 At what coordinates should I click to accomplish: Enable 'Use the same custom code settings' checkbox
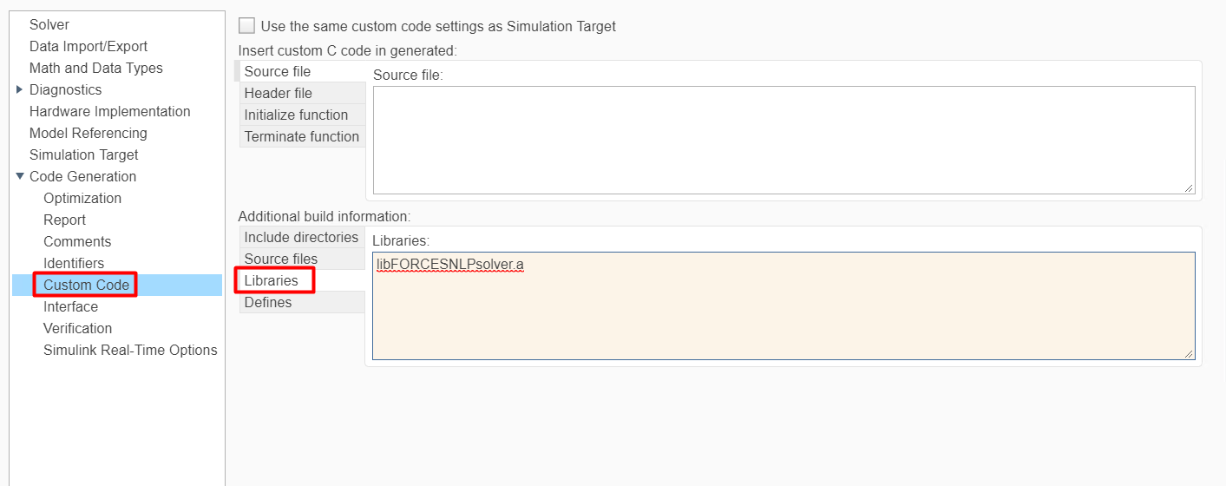(x=247, y=26)
